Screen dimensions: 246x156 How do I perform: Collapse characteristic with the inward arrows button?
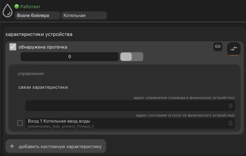point(234,49)
